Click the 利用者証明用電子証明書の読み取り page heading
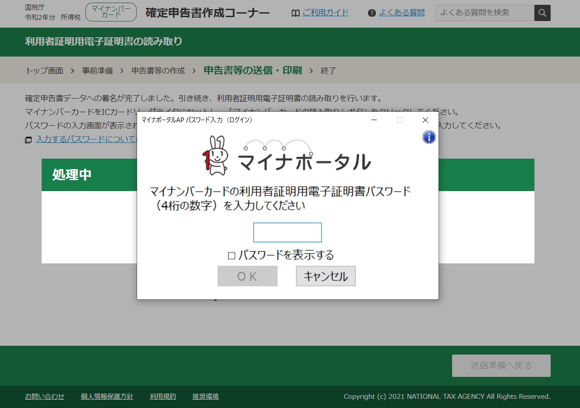The width and height of the screenshot is (580, 408). 104,41
